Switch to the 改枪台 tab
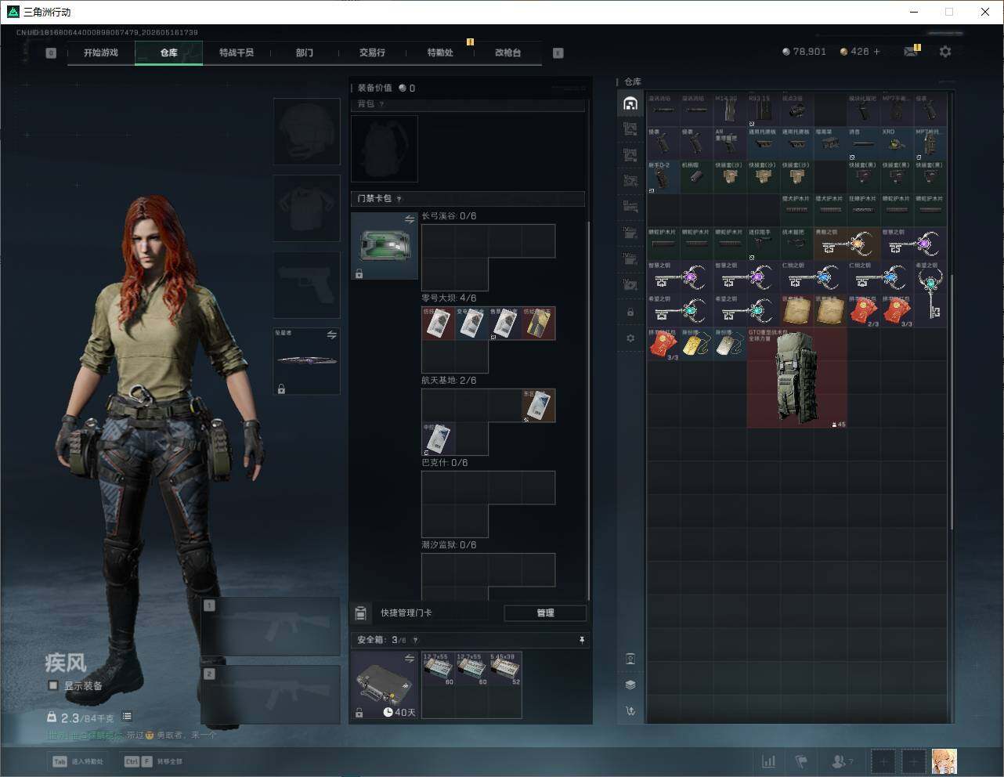The image size is (1004, 777). (507, 52)
